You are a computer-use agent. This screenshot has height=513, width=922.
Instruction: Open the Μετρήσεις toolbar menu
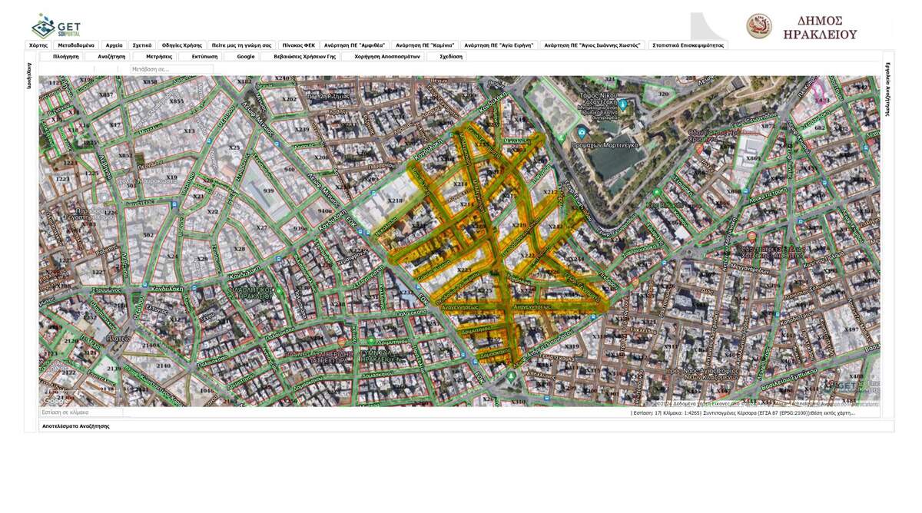[159, 57]
